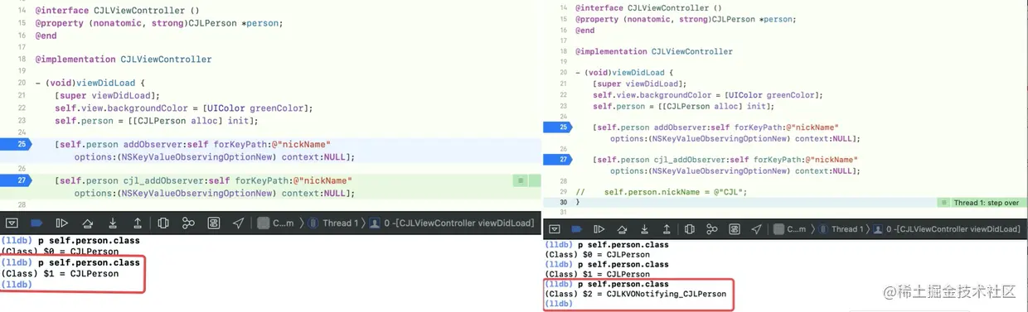Open Thread 1 selector in left debug bar
The image size is (1028, 312).
(334, 223)
